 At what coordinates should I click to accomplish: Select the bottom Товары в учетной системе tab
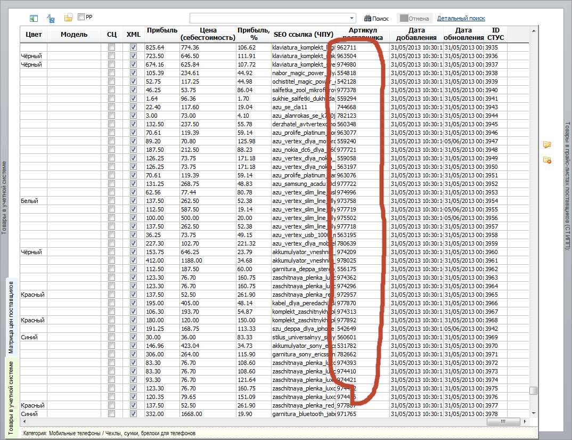coord(11,398)
